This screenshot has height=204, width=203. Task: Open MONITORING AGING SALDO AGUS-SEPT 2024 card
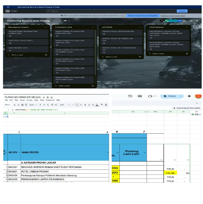coord(168,46)
